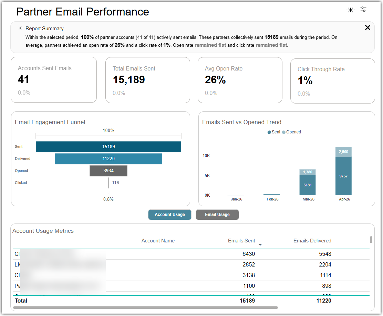This screenshot has height=316, width=383.
Task: Select the Sent 15189 funnel bar
Action: [108, 147]
